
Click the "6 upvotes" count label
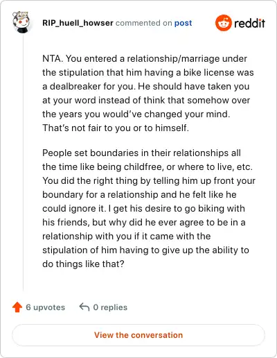pyautogui.click(x=46, y=307)
